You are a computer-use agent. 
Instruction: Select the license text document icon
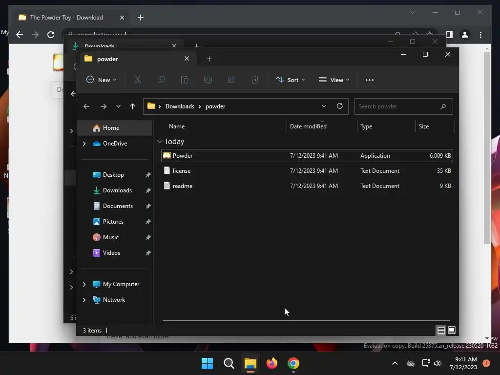tap(167, 170)
